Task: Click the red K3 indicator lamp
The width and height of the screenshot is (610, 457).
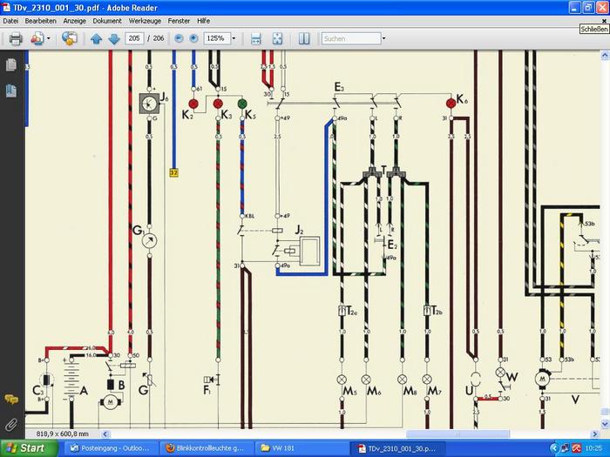Action: (x=218, y=104)
